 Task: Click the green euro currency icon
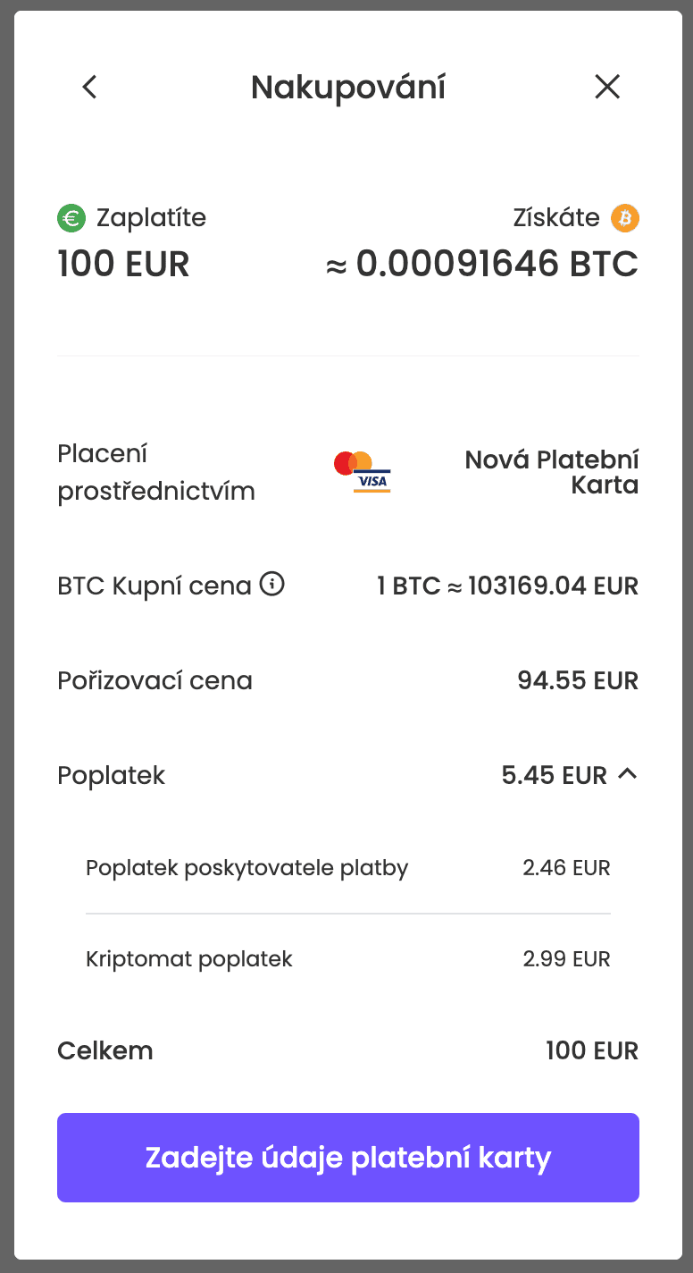click(x=71, y=217)
